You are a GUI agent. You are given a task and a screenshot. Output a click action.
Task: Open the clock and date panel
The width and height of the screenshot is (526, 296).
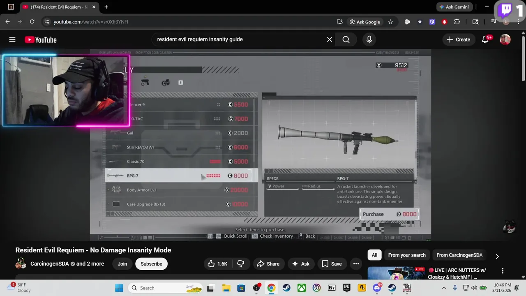[503, 288]
